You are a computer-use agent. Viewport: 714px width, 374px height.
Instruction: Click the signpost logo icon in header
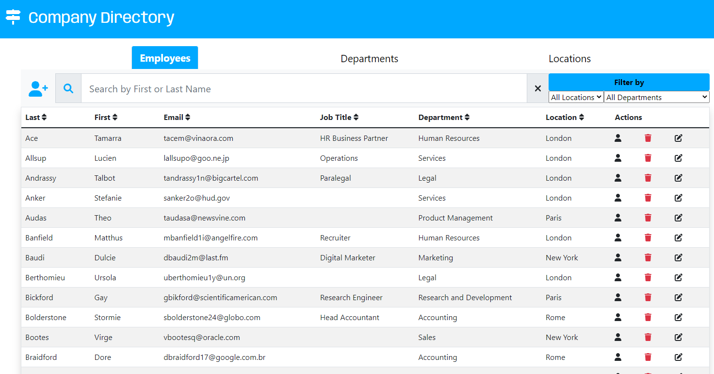(x=13, y=17)
